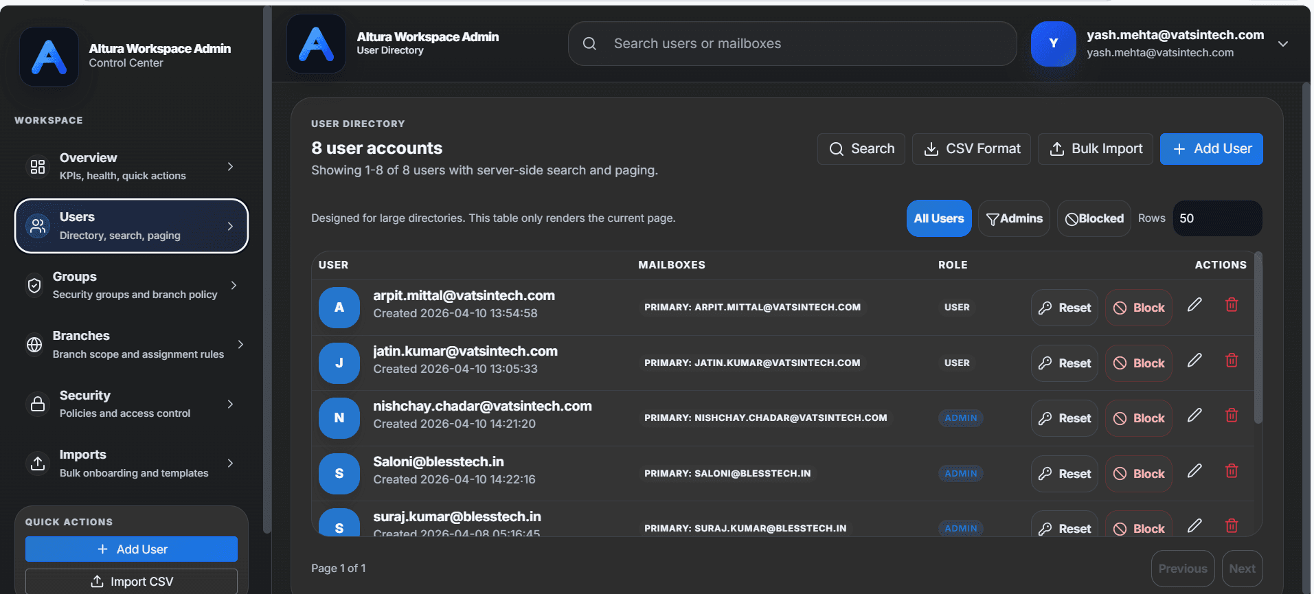Click the magnifier icon in the search bar
The width and height of the screenshot is (1314, 594).
[589, 44]
